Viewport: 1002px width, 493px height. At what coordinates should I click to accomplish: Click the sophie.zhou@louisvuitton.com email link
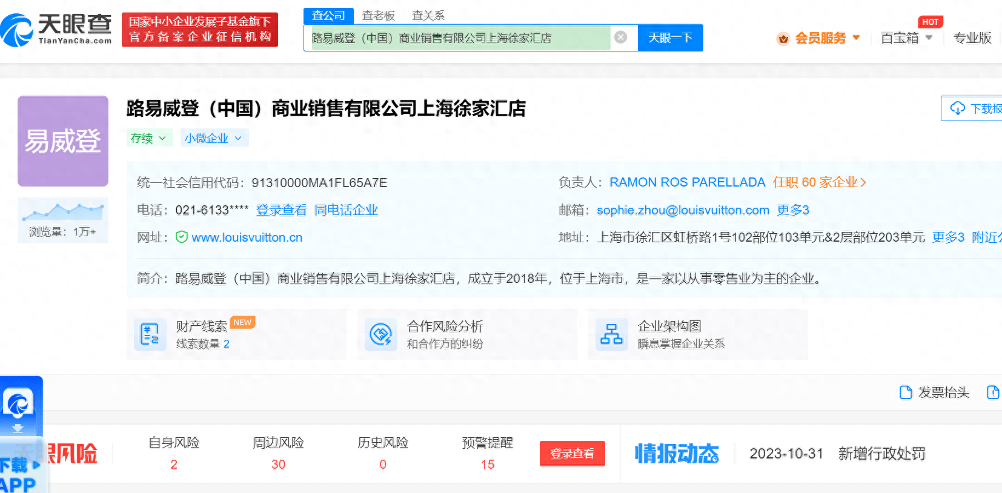coord(683,210)
